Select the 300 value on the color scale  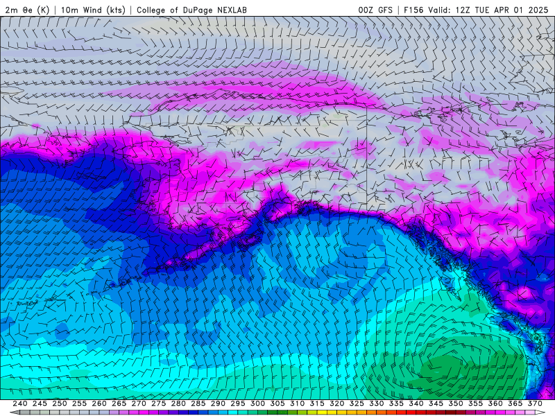click(257, 404)
